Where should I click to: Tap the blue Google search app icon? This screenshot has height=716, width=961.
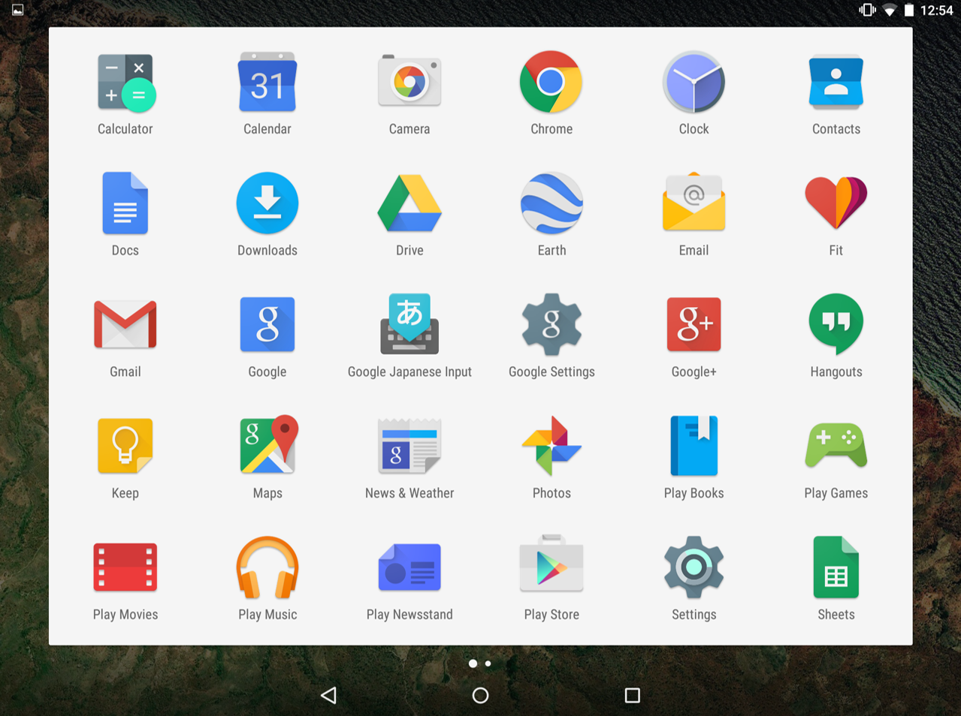[267, 325]
